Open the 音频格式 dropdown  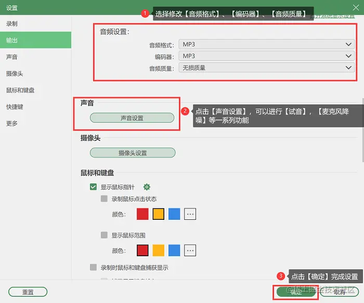pyautogui.click(x=266, y=44)
